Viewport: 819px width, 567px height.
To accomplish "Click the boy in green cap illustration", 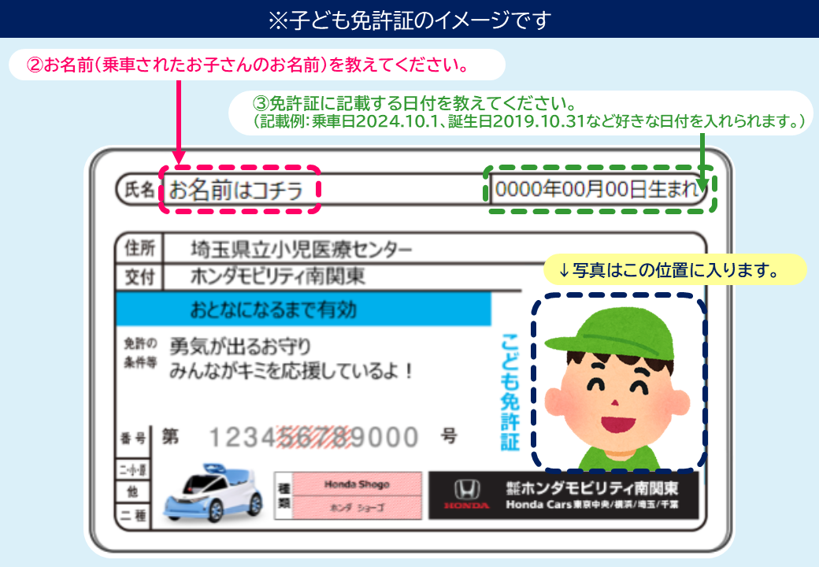I will 618,388.
